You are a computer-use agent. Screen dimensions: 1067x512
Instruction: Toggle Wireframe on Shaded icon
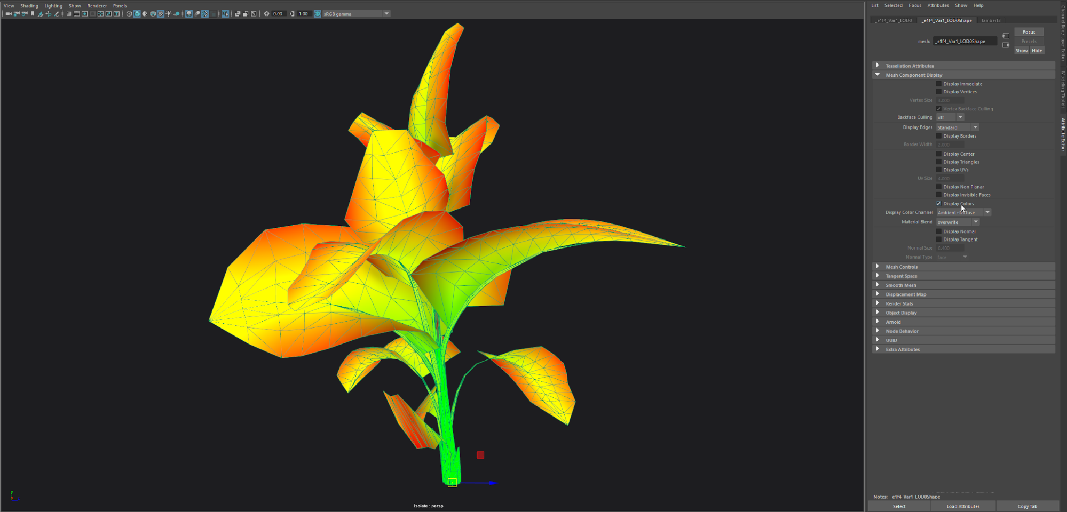(153, 14)
